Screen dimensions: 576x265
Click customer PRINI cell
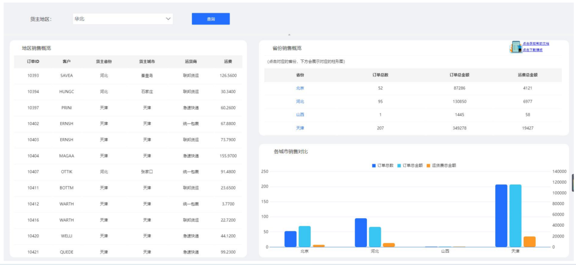[x=67, y=108]
